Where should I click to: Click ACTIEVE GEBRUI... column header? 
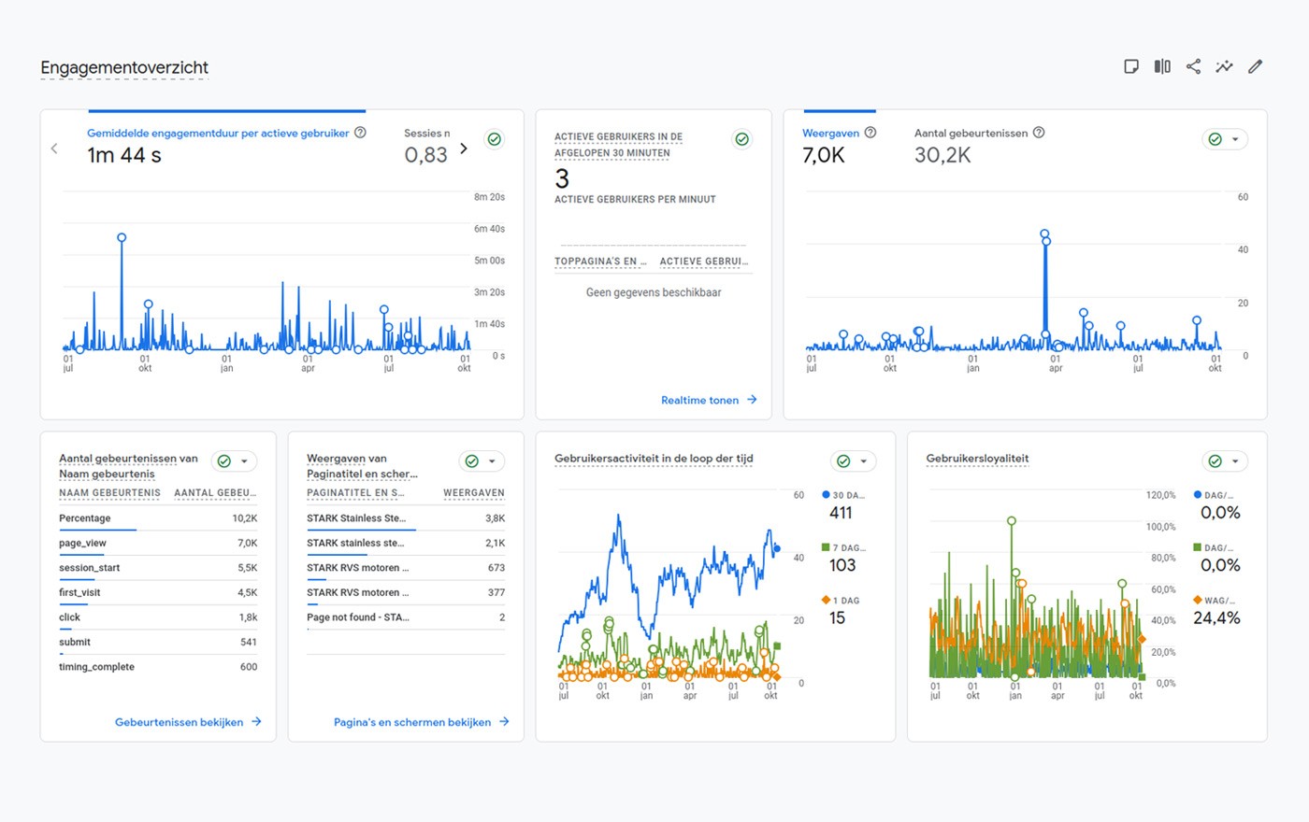[704, 262]
